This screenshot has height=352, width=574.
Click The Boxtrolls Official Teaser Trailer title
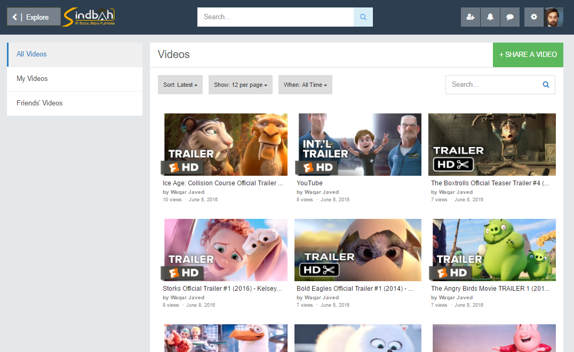490,183
